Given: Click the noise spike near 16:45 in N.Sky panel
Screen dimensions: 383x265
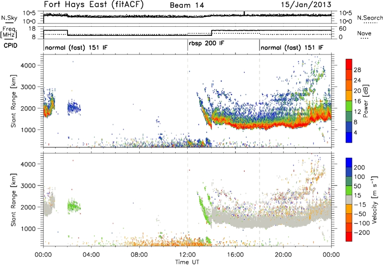Looking at the screenshot, I should pyautogui.click(x=244, y=13).
